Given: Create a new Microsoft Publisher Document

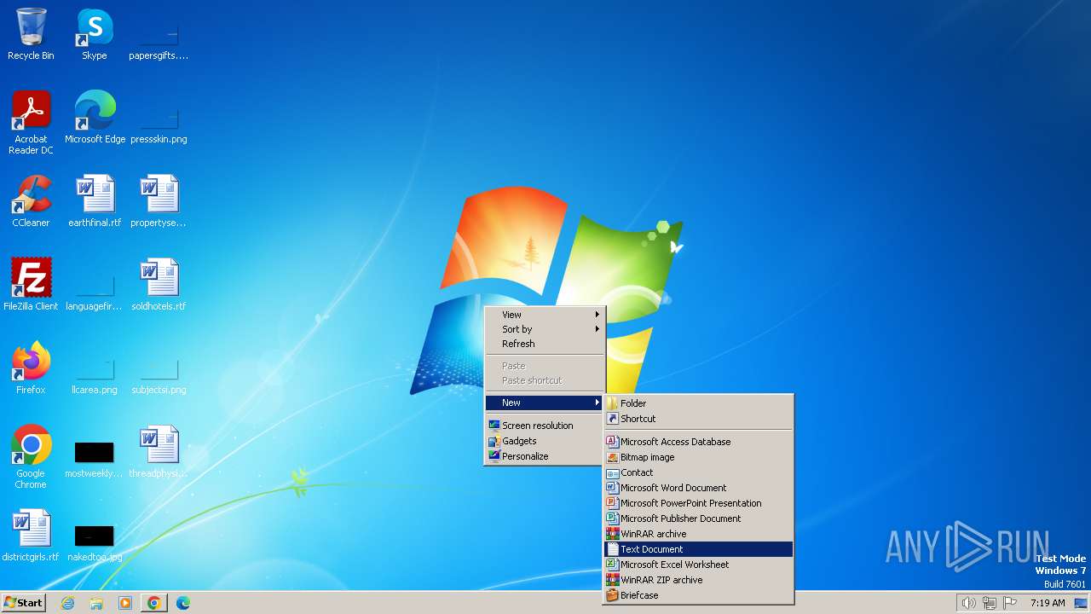Looking at the screenshot, I should click(x=698, y=518).
